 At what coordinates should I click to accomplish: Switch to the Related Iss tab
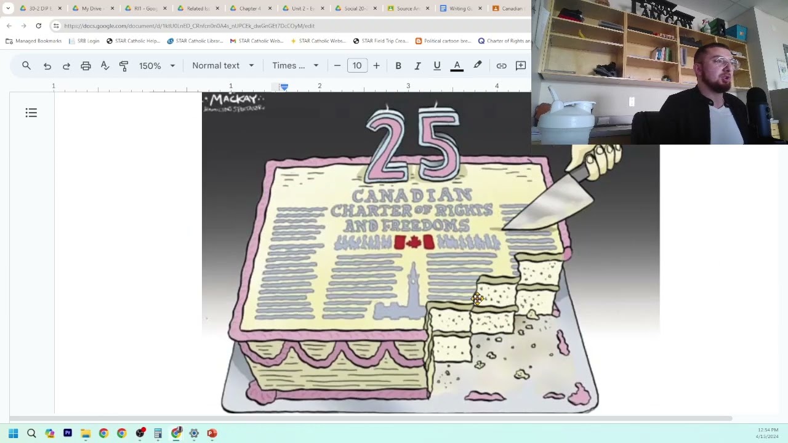click(198, 9)
